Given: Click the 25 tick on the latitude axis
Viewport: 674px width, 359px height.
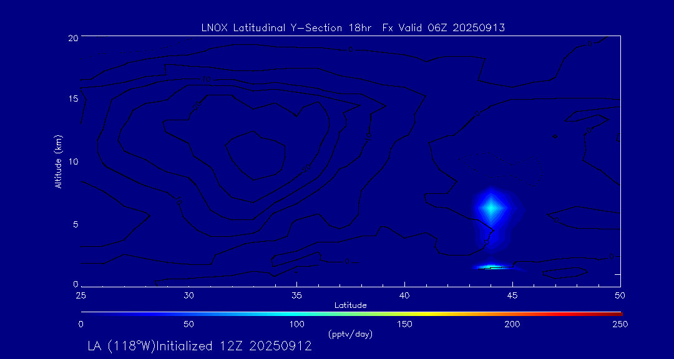Looking at the screenshot, I should (81, 294).
